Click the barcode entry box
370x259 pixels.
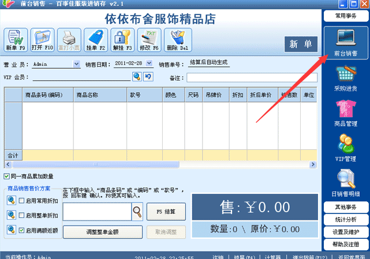tap(97, 212)
